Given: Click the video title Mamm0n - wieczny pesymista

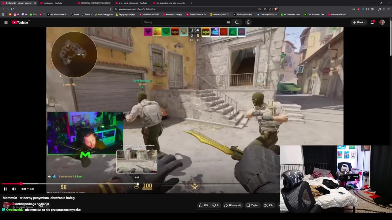Looking at the screenshot, I should [x=40, y=198].
